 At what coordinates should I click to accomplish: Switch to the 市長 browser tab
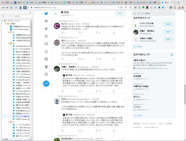(x=7, y=2)
